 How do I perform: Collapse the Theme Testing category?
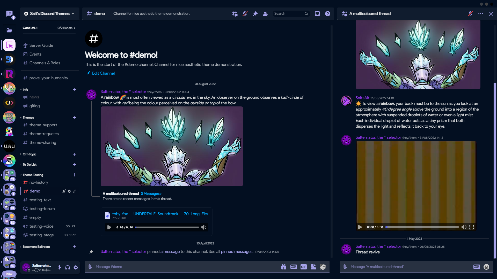click(33, 175)
